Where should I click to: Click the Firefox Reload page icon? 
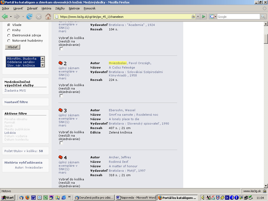coord(29,17)
